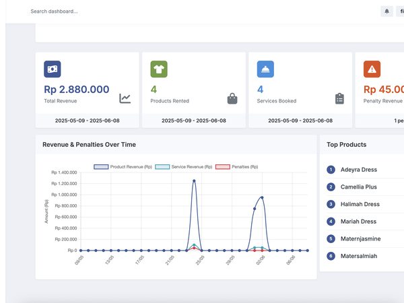Open Maternjasmine product entry
Image resolution: width=404 pixels, height=303 pixels.
pyautogui.click(x=360, y=238)
